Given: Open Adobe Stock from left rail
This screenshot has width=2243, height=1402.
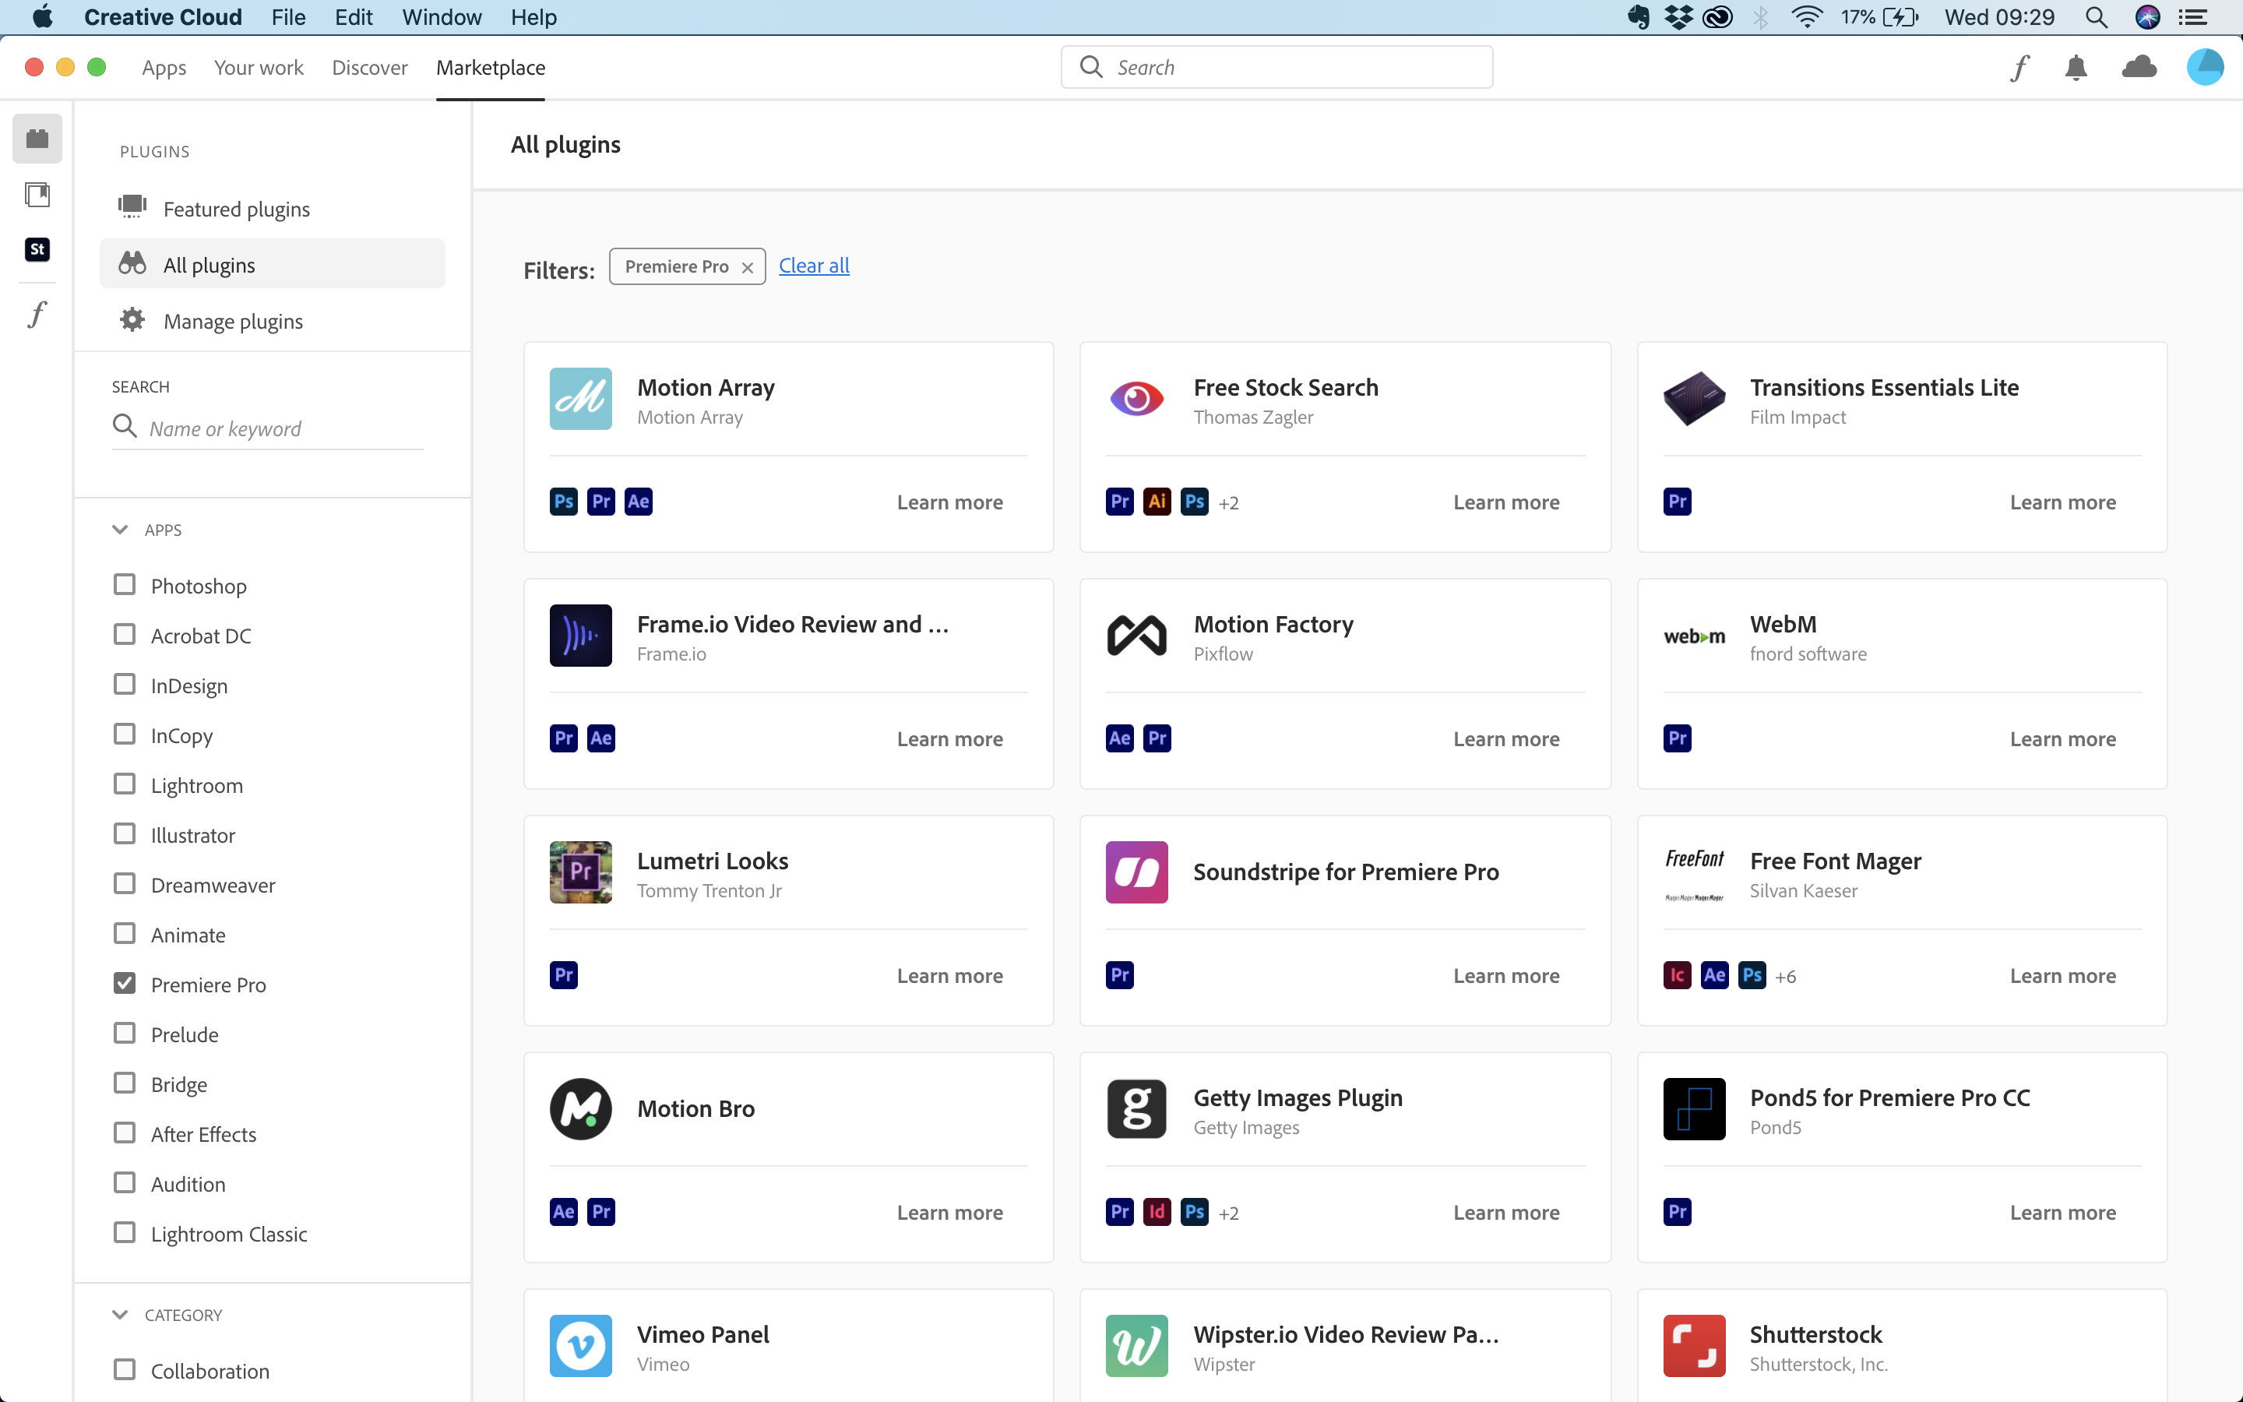Looking at the screenshot, I should tap(37, 249).
